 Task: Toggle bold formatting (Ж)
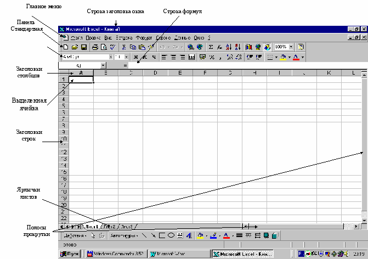[135, 57]
